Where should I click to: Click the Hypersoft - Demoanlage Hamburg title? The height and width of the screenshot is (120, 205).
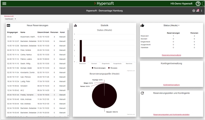pos(104,11)
